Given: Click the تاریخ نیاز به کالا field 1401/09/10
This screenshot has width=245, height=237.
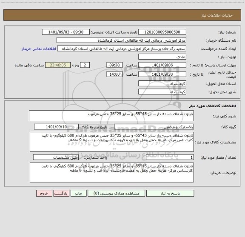Looking at the screenshot, I should click(x=56, y=127).
